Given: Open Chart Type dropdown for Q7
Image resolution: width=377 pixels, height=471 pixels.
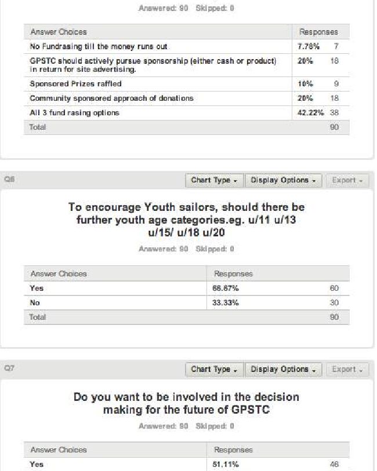Looking at the screenshot, I should [x=214, y=370].
